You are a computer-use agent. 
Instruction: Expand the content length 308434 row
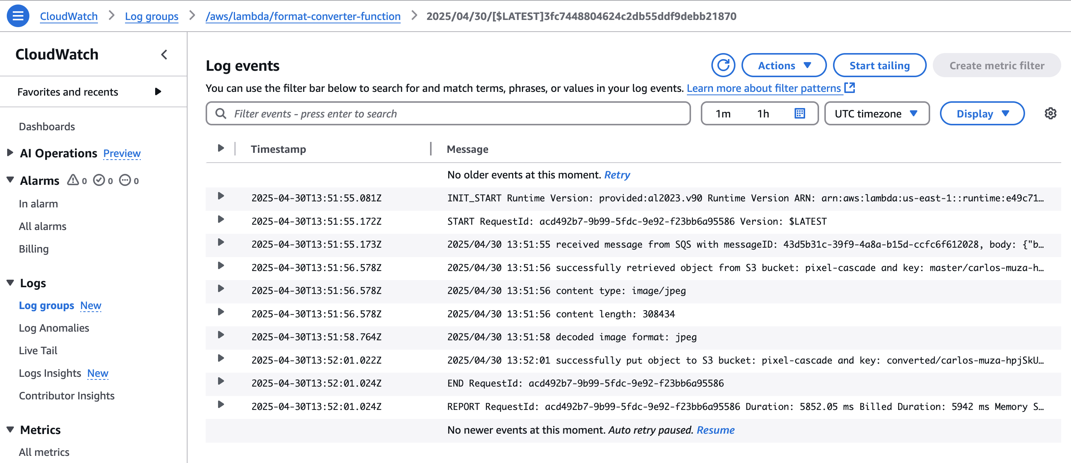tap(221, 312)
